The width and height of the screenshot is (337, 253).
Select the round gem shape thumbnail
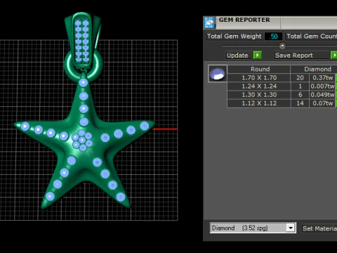point(218,74)
